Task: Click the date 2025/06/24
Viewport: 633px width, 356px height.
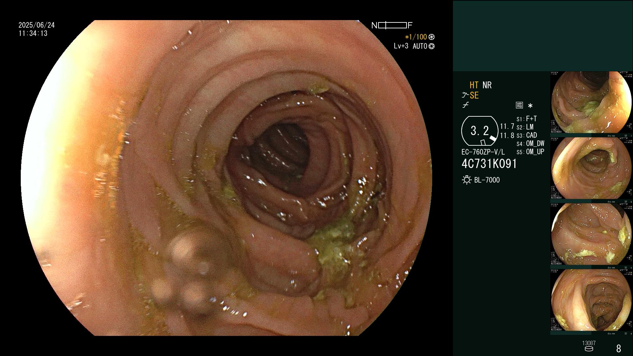Action: [37, 25]
